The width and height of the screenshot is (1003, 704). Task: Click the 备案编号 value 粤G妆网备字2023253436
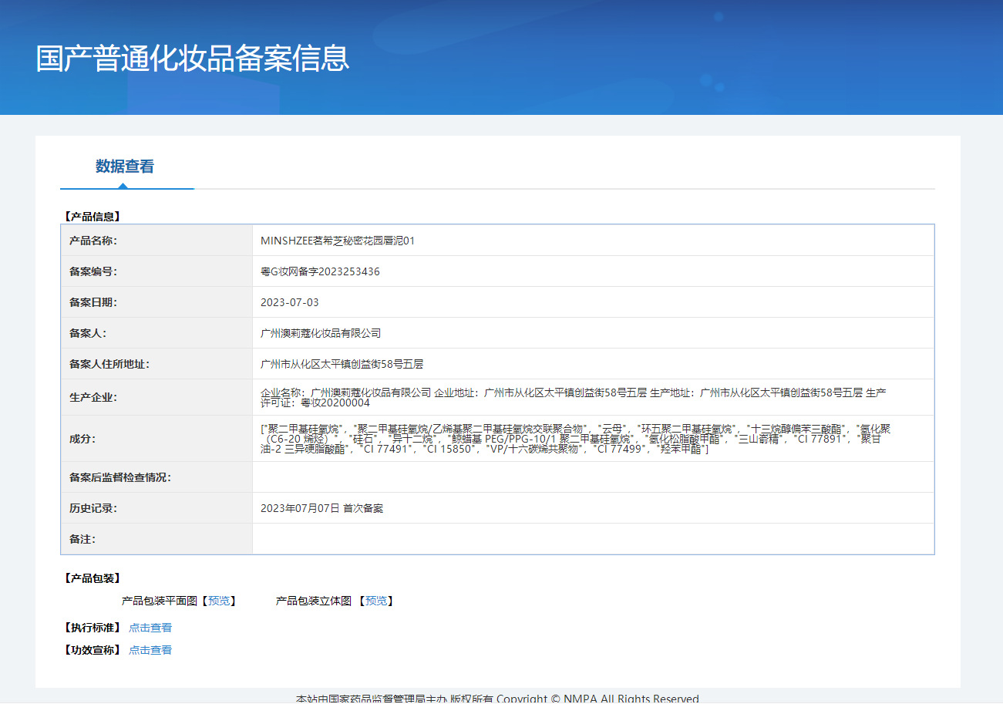click(320, 271)
